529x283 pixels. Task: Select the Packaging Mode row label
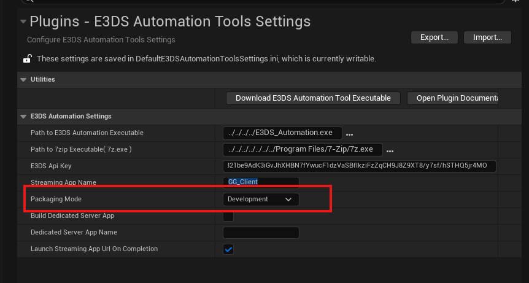tap(56, 200)
